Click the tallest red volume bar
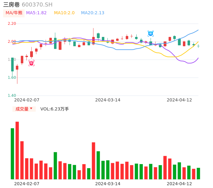 [17, 150]
